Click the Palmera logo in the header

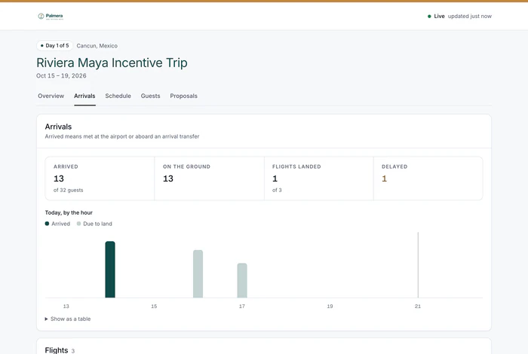coord(51,16)
